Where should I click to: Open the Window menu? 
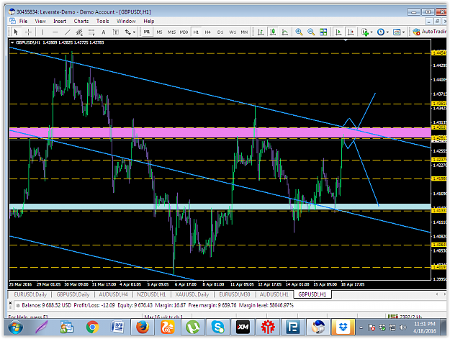[x=126, y=21]
